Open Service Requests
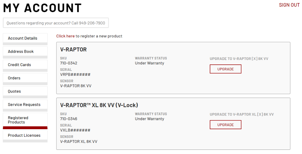This screenshot has height=154, width=302. (25, 105)
